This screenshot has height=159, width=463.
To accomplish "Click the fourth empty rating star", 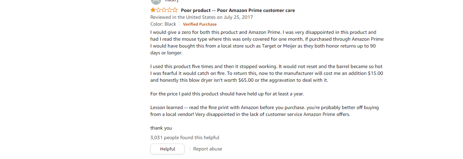I will coord(169,10).
